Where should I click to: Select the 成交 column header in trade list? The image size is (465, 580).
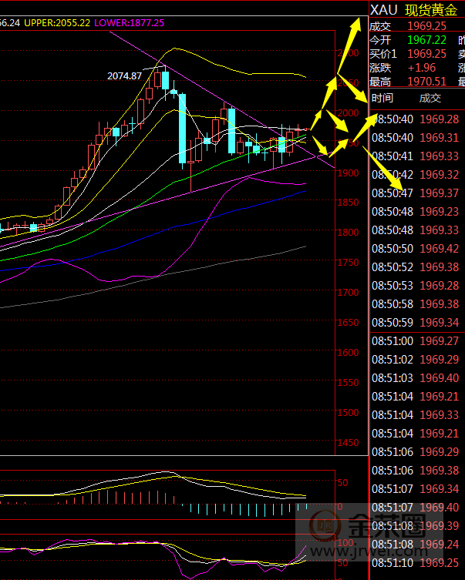coord(430,98)
